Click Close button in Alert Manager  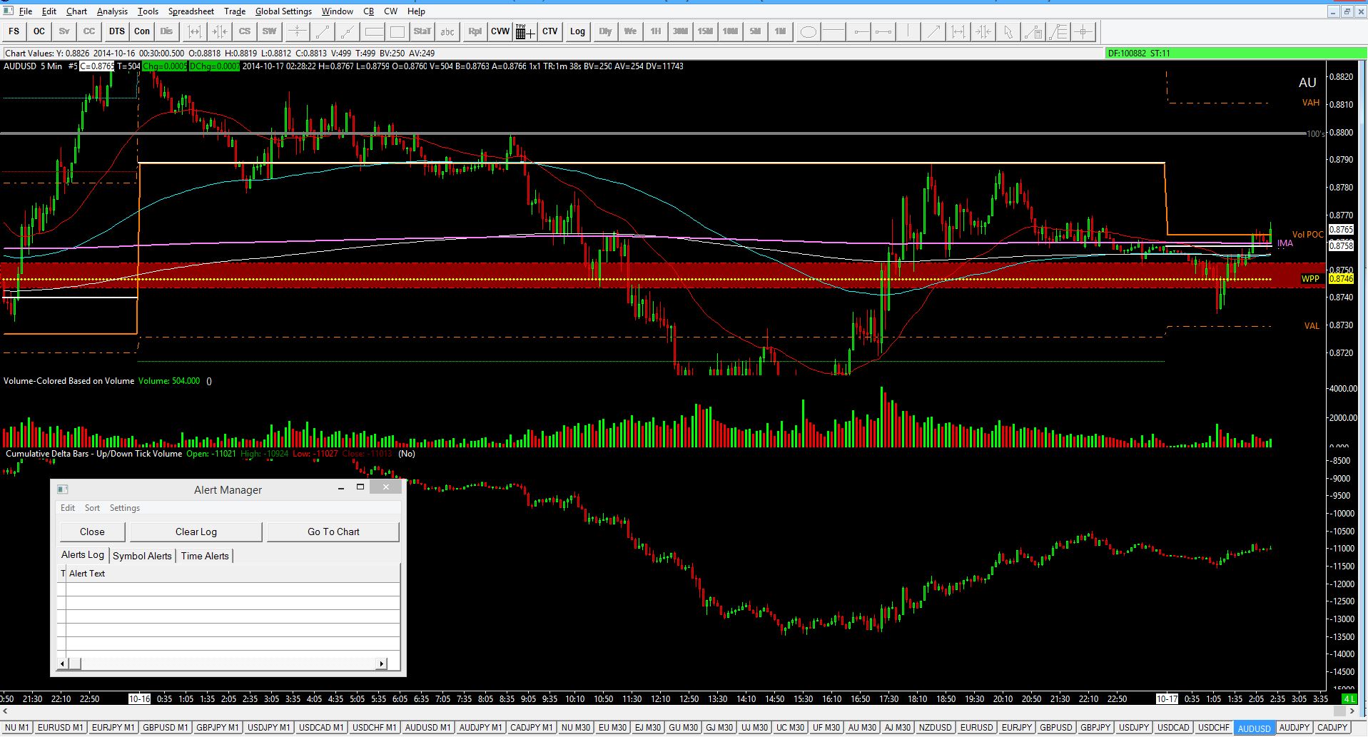(x=92, y=532)
